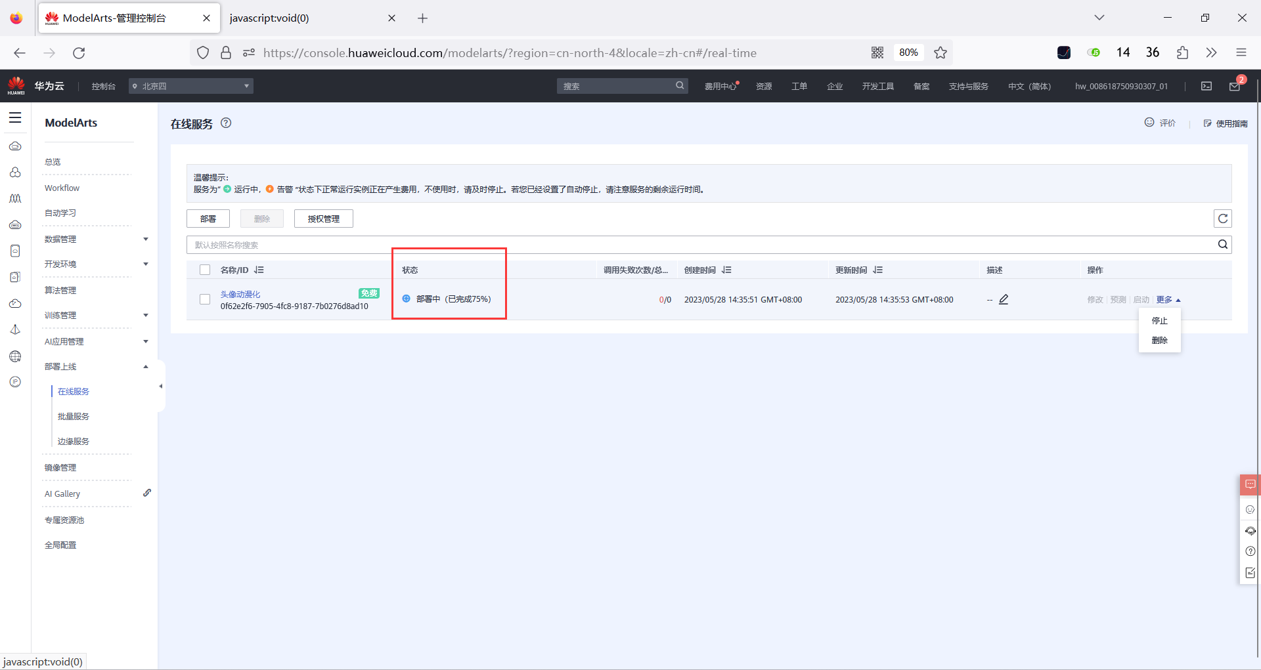
Task: Click the magnifier in the header search box
Action: pos(680,85)
